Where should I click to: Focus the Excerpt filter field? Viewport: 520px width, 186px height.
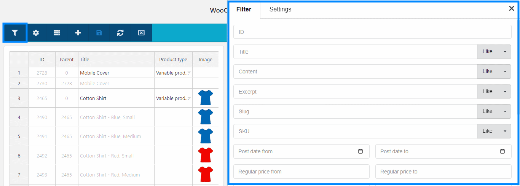(355, 92)
